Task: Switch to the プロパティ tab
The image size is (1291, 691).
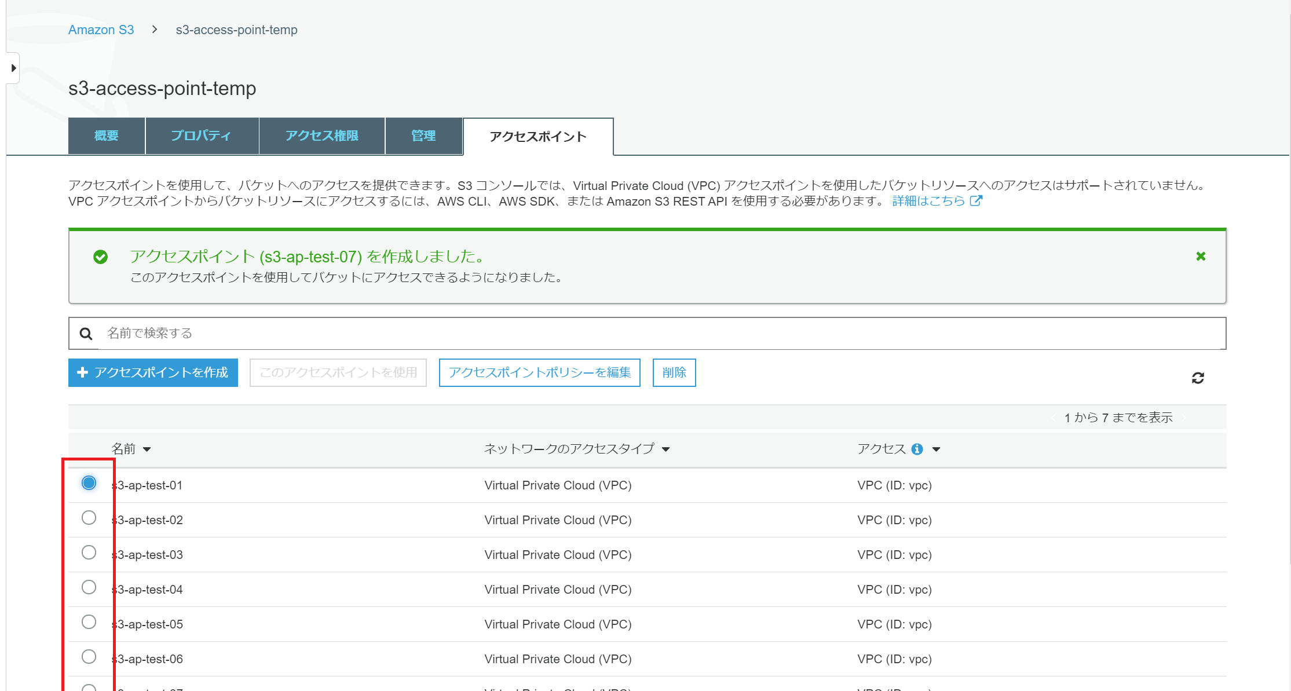Action: pos(201,136)
